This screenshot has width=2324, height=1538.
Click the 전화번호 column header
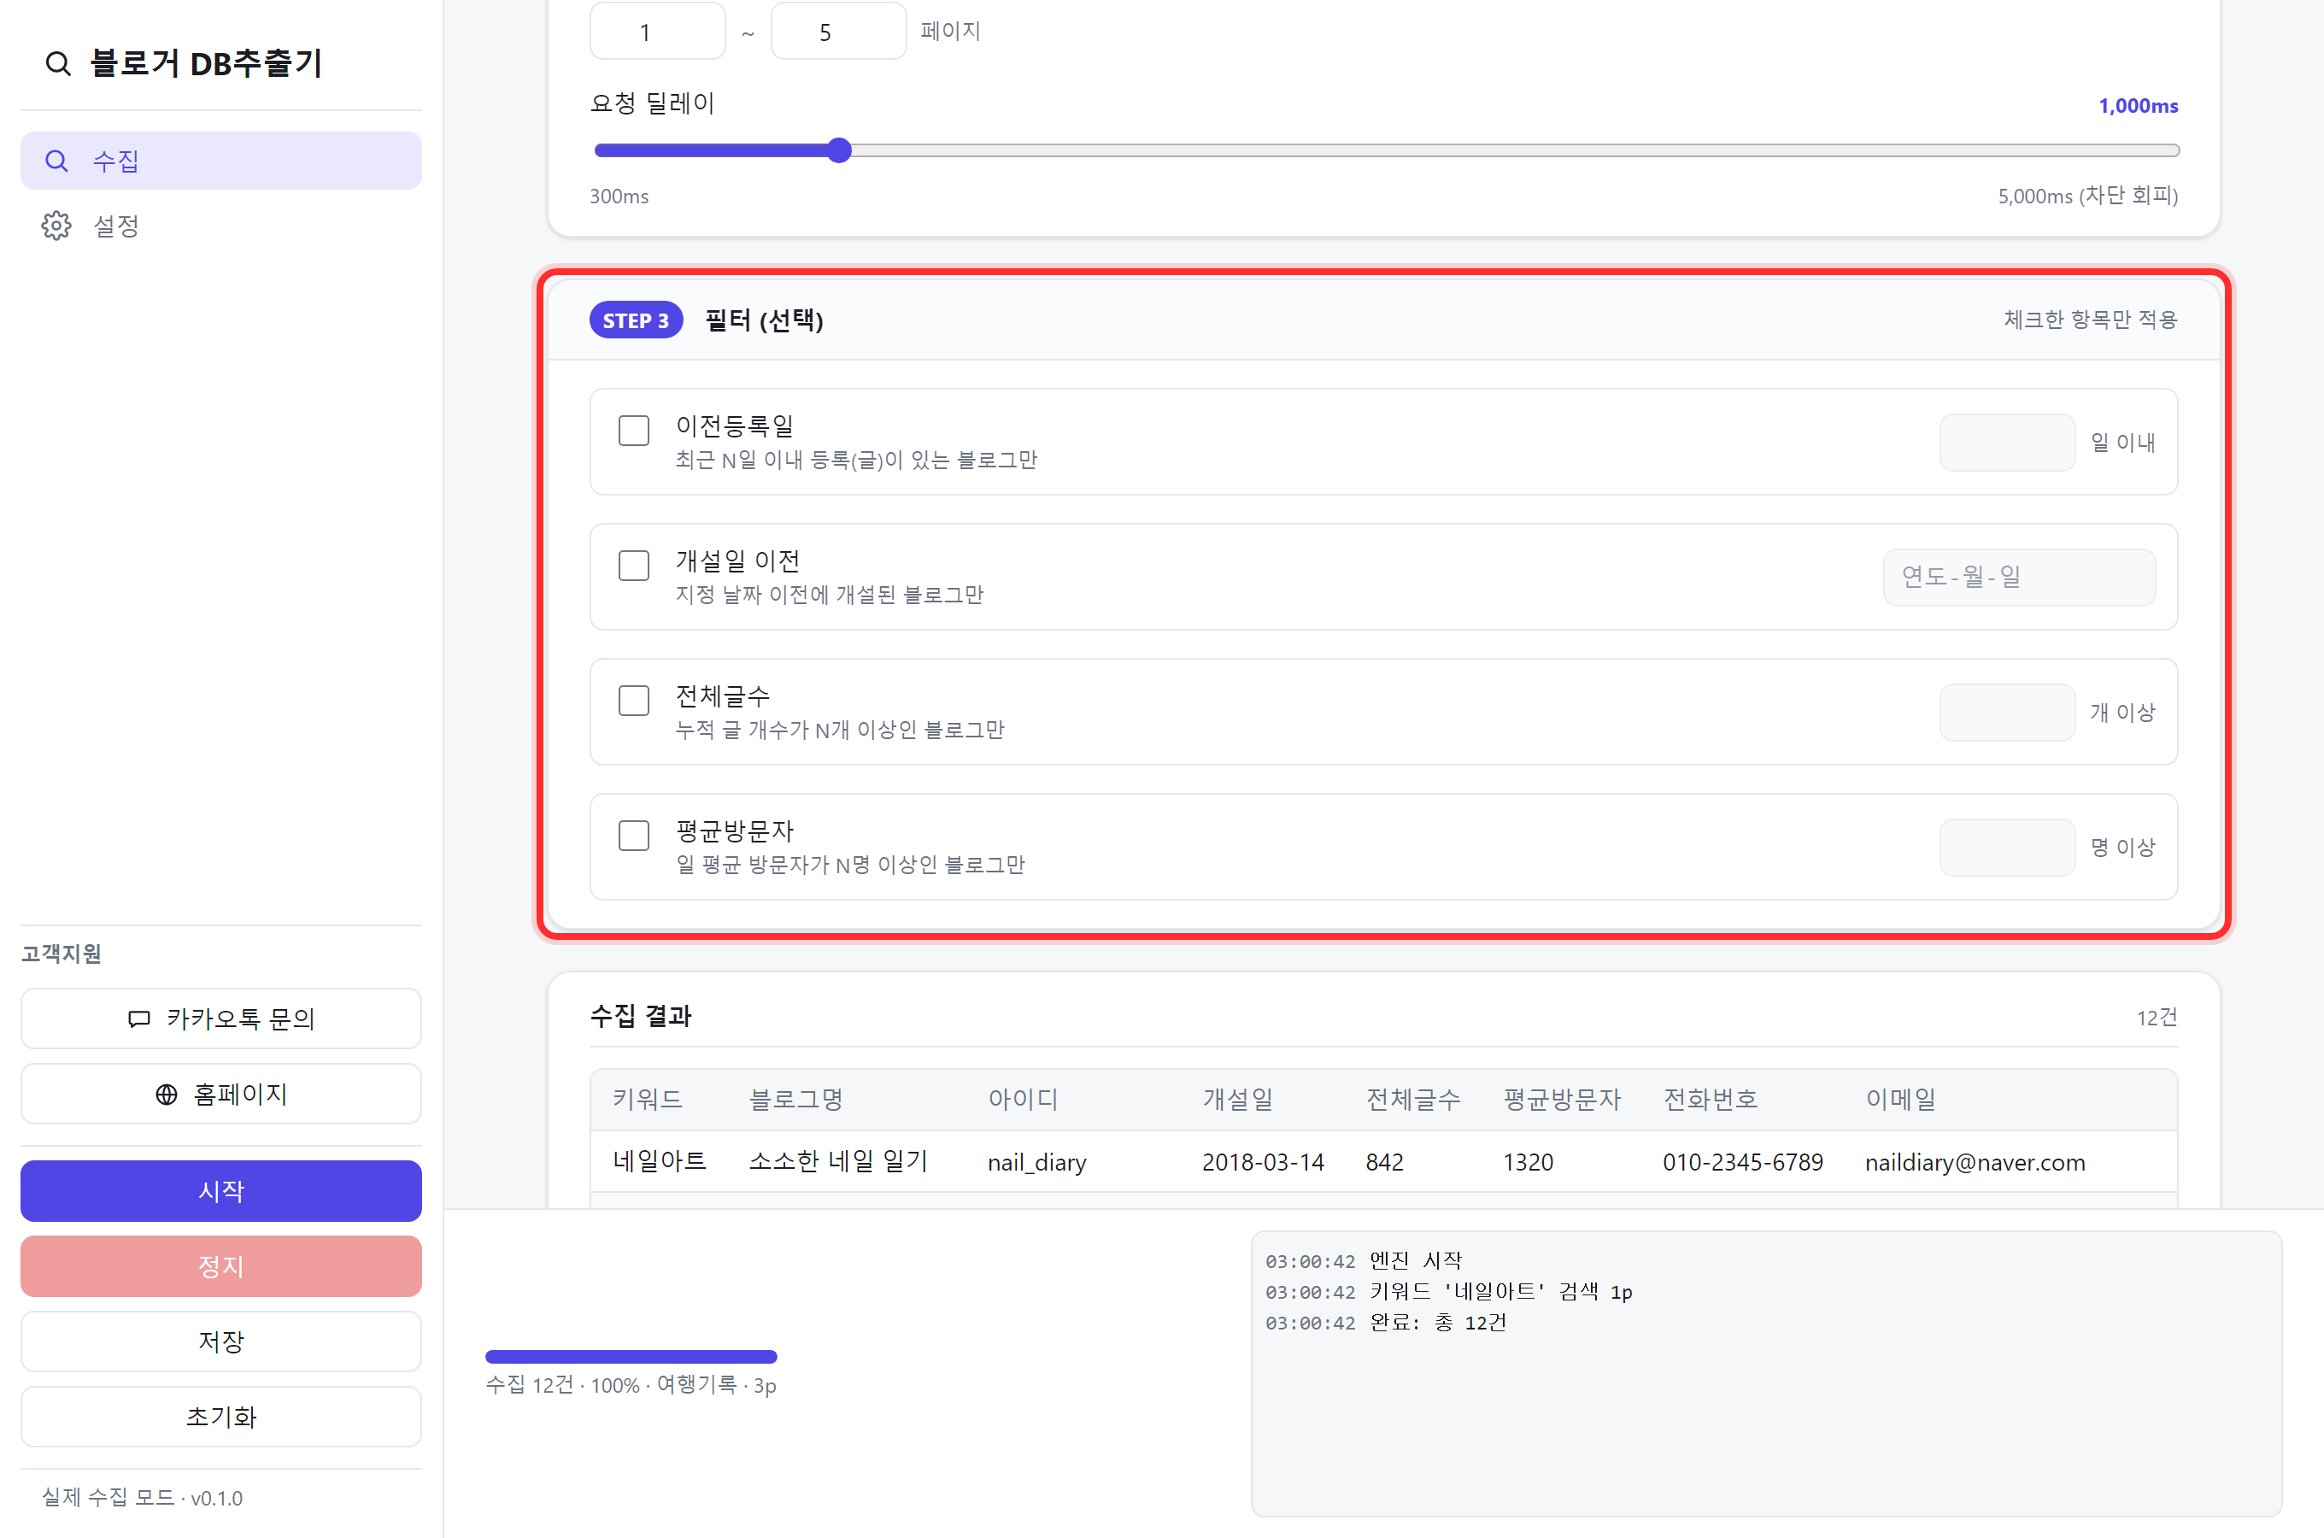coord(1711,1100)
